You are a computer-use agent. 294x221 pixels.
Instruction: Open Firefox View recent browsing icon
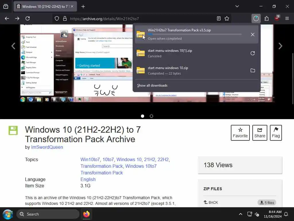(6, 6)
